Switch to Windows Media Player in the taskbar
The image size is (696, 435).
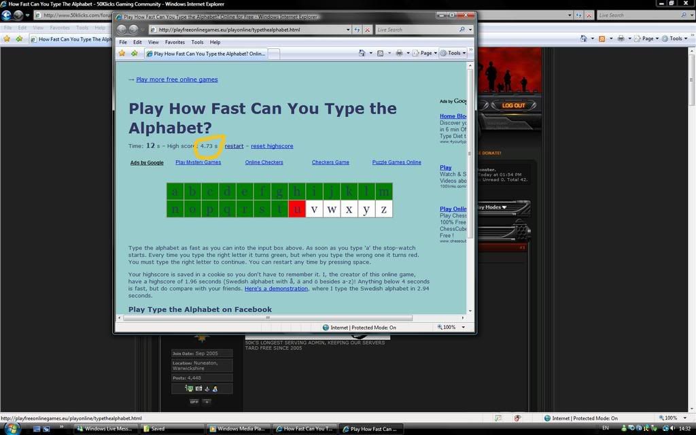[x=238, y=429]
